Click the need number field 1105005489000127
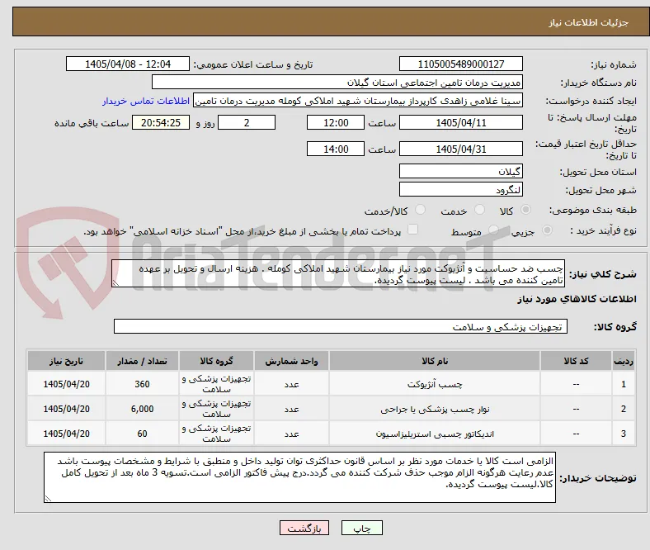The width and height of the screenshot is (650, 550). [x=460, y=64]
